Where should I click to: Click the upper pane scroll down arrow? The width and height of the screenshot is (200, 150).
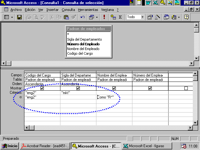[197, 58]
